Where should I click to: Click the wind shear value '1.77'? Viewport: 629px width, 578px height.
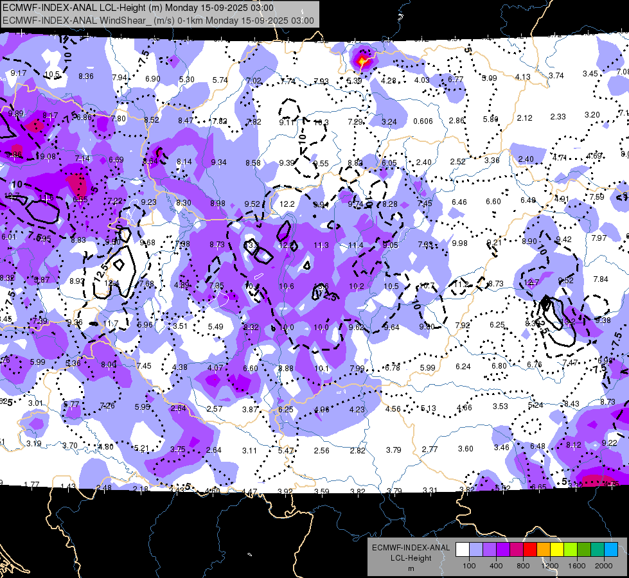(x=31, y=484)
